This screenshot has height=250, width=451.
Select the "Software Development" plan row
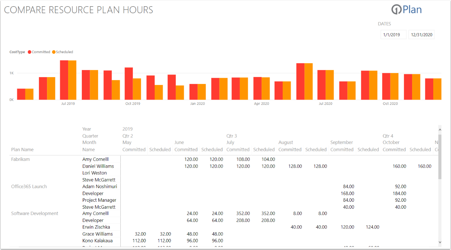pos(35,214)
